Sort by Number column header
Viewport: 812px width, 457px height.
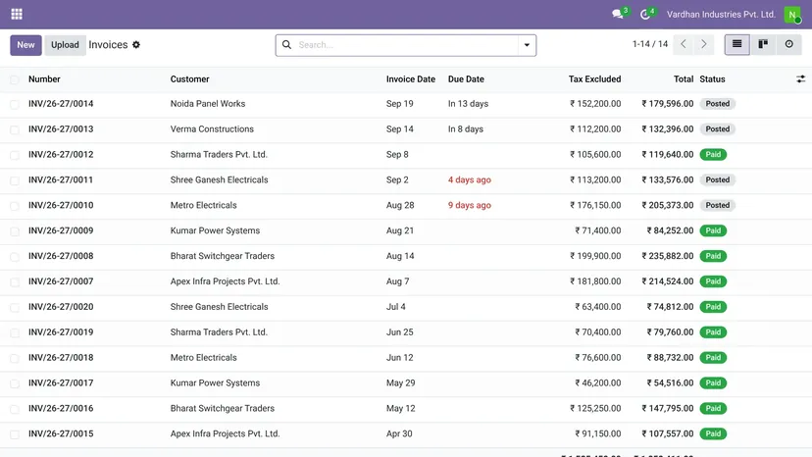(44, 79)
